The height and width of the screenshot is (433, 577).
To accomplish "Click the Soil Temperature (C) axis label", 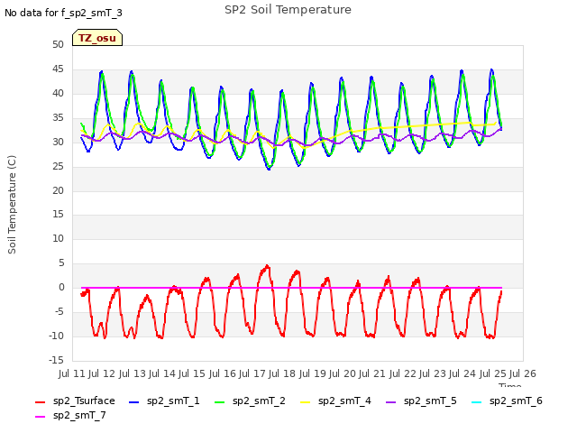I will point(12,205).
